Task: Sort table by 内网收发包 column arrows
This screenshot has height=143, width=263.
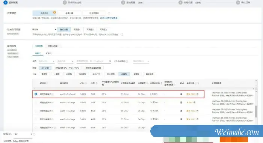Action: (161, 83)
